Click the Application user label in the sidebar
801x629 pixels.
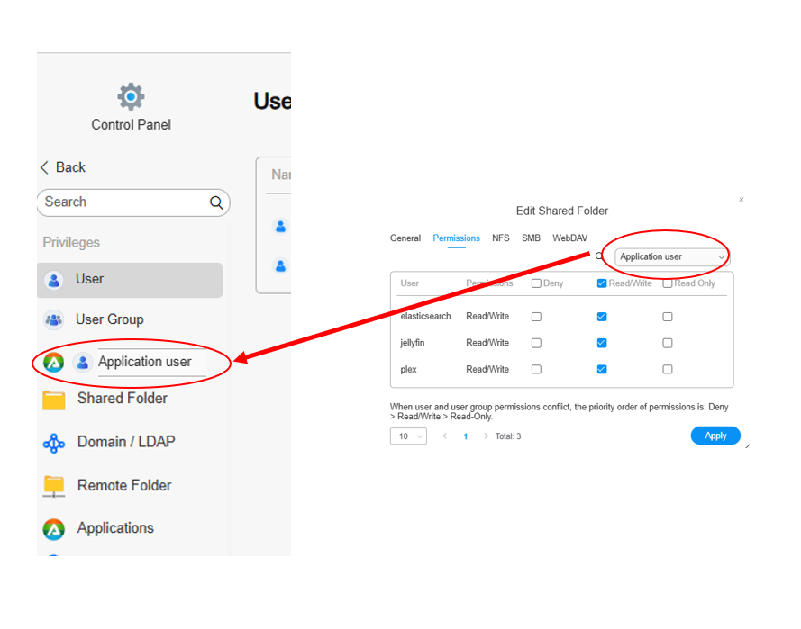click(x=144, y=362)
